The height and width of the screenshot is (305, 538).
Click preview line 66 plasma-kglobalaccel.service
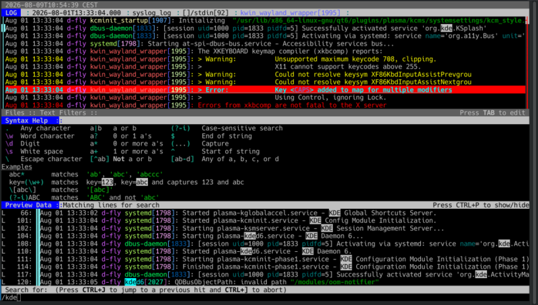265,213
